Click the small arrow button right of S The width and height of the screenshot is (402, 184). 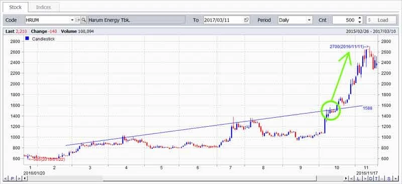(x=395, y=178)
